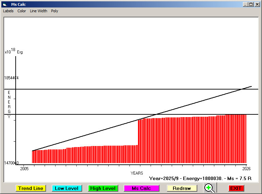The image size is (262, 194).
Task: Close the Ms Calc window
Action: [x=257, y=4]
